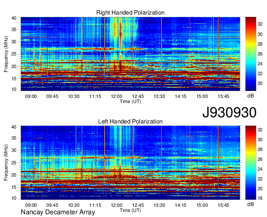267x217 pixels.
Task: Click the 10 MHz tick on the bottom plot
Action: [14, 198]
